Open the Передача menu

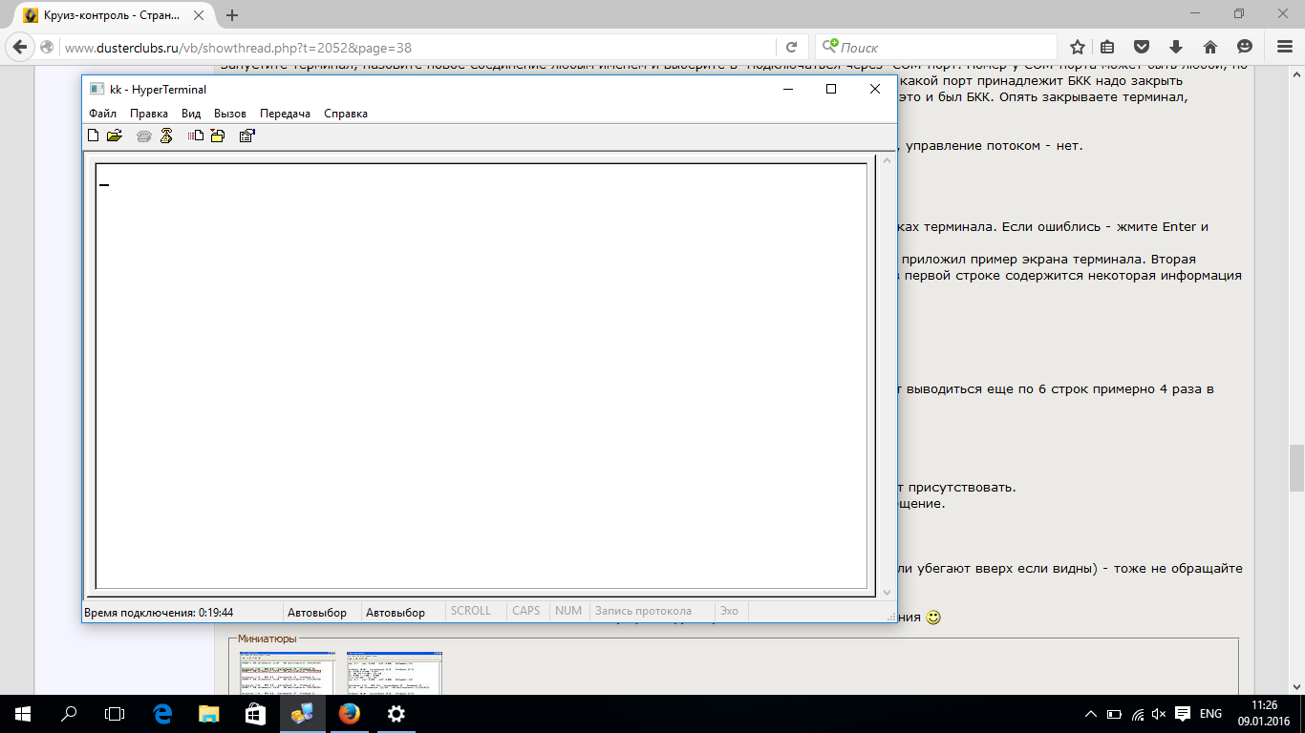coord(286,113)
